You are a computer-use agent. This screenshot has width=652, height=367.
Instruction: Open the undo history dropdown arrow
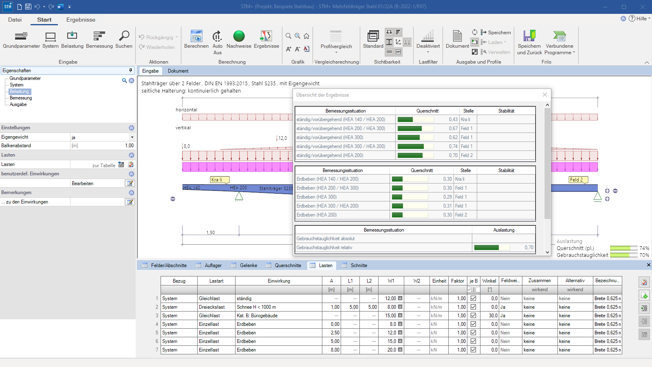click(44, 7)
